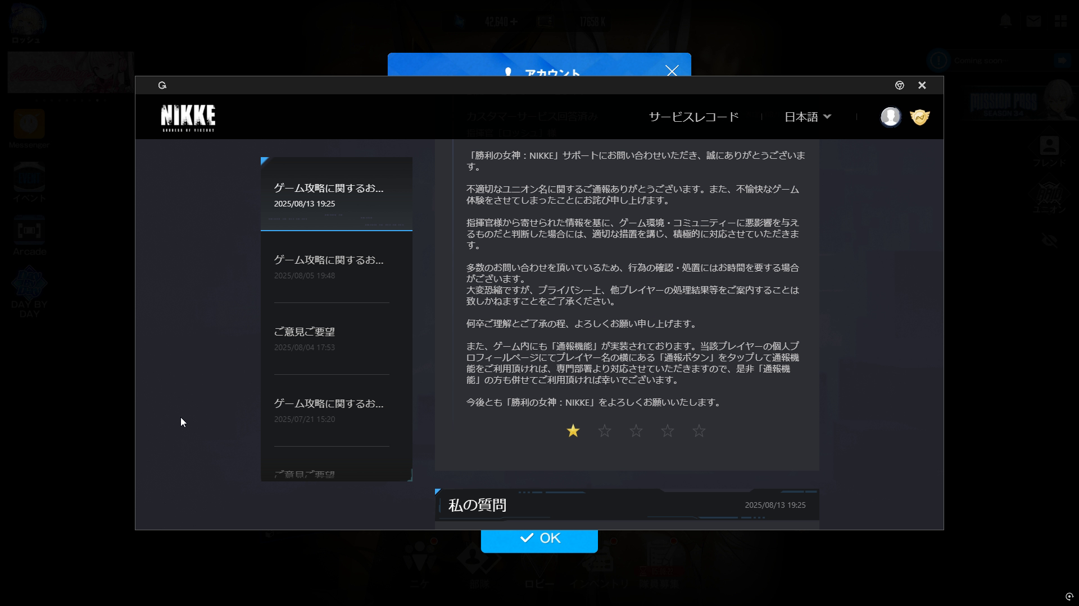
Task: Switch to the ニケ tab in the game
Action: coord(419,564)
